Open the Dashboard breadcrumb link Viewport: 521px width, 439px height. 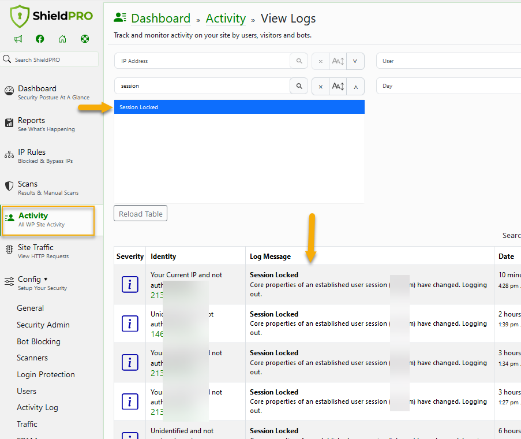coord(160,18)
